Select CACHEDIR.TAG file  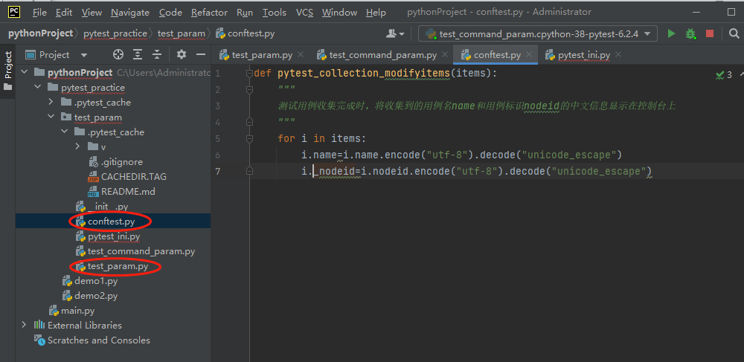pos(134,177)
